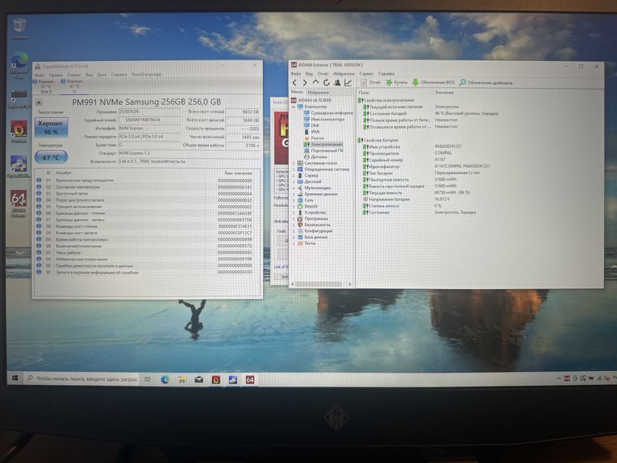Image resolution: width=617 pixels, height=463 pixels.
Task: Open CrystalDiskInfo Диск menu
Action: [x=102, y=74]
